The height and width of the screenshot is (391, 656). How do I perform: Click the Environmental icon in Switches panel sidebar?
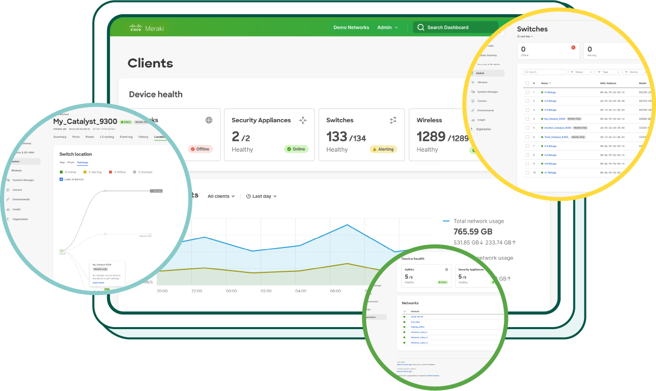pyautogui.click(x=472, y=110)
